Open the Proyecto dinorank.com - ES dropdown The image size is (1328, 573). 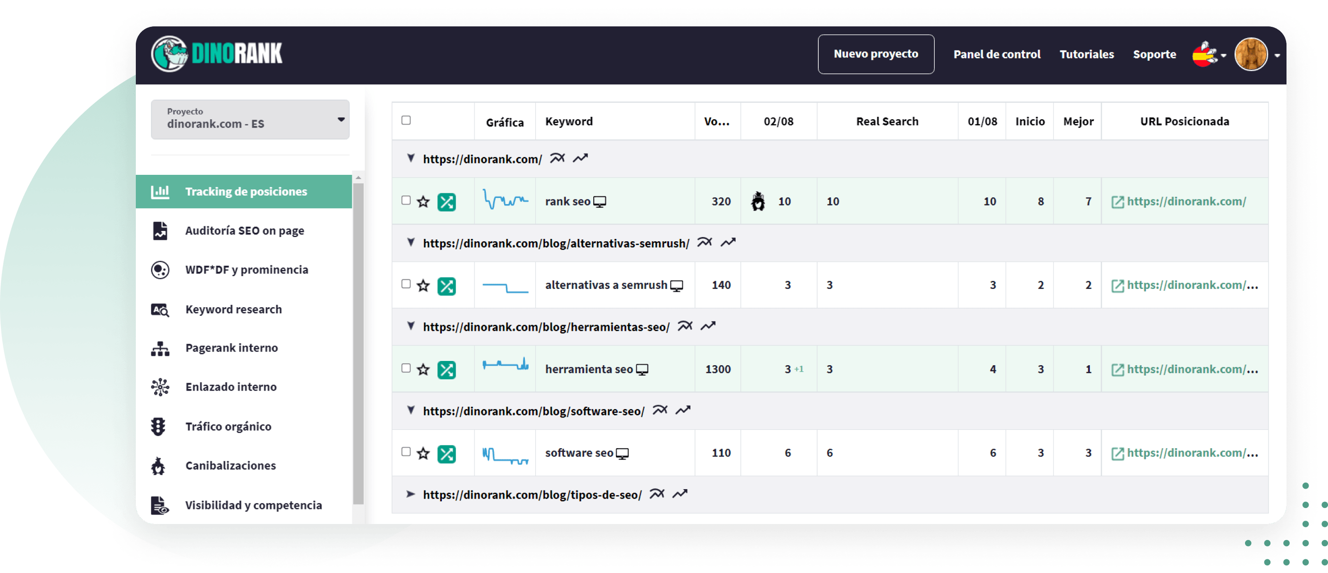click(x=250, y=120)
